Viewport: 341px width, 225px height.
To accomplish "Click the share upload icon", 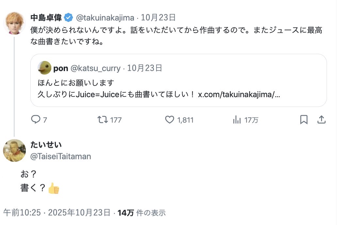I will (x=322, y=120).
